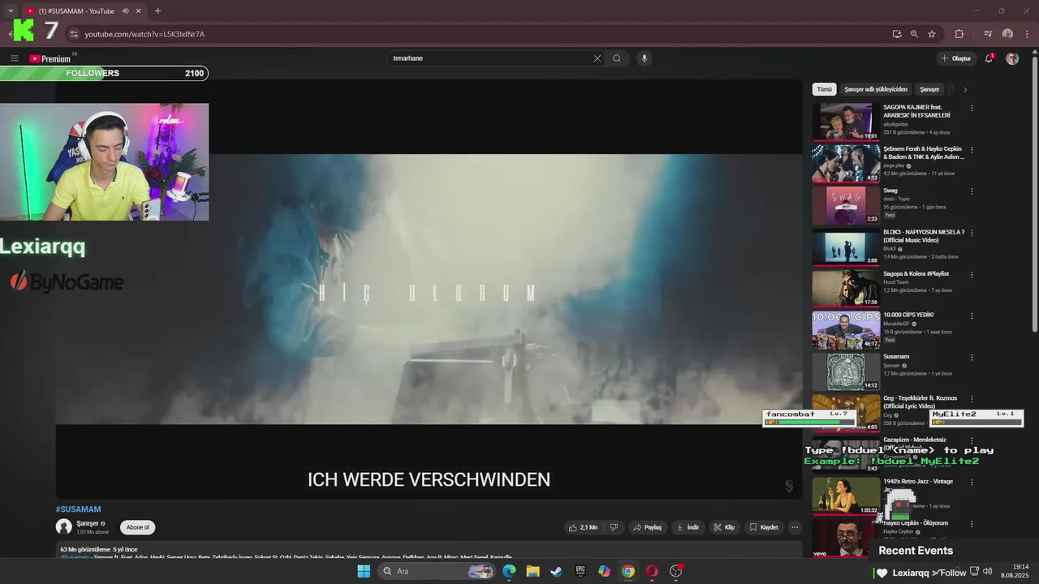Image resolution: width=1039 pixels, height=584 pixels.
Task: Click the Abone ol subscribe button
Action: (138, 527)
